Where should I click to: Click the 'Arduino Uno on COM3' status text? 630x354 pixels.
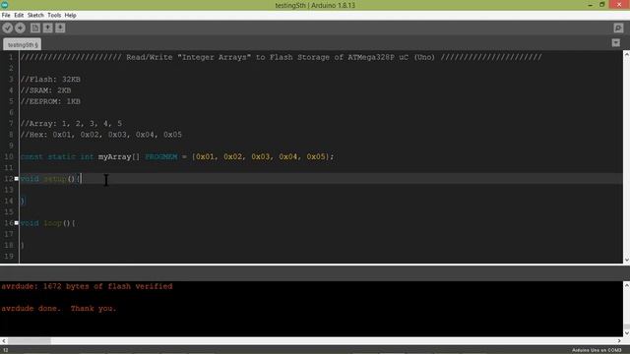coord(597,350)
